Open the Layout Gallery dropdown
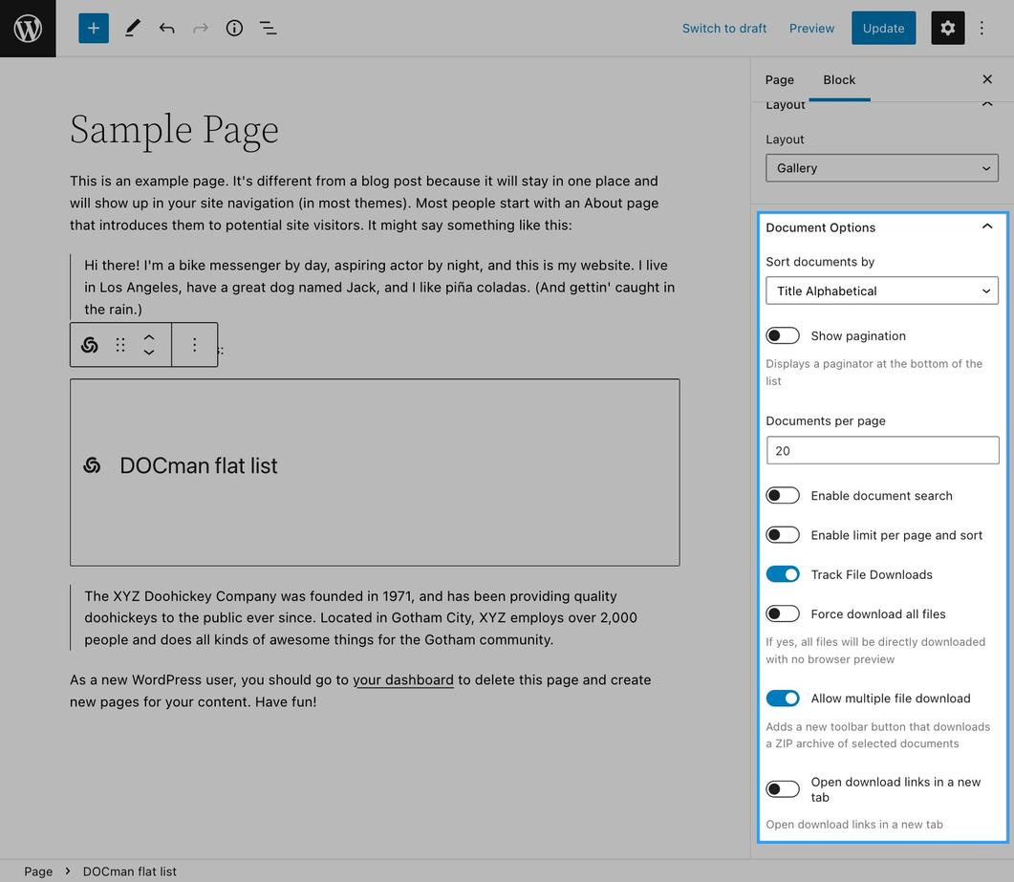The image size is (1014, 882). tap(882, 168)
